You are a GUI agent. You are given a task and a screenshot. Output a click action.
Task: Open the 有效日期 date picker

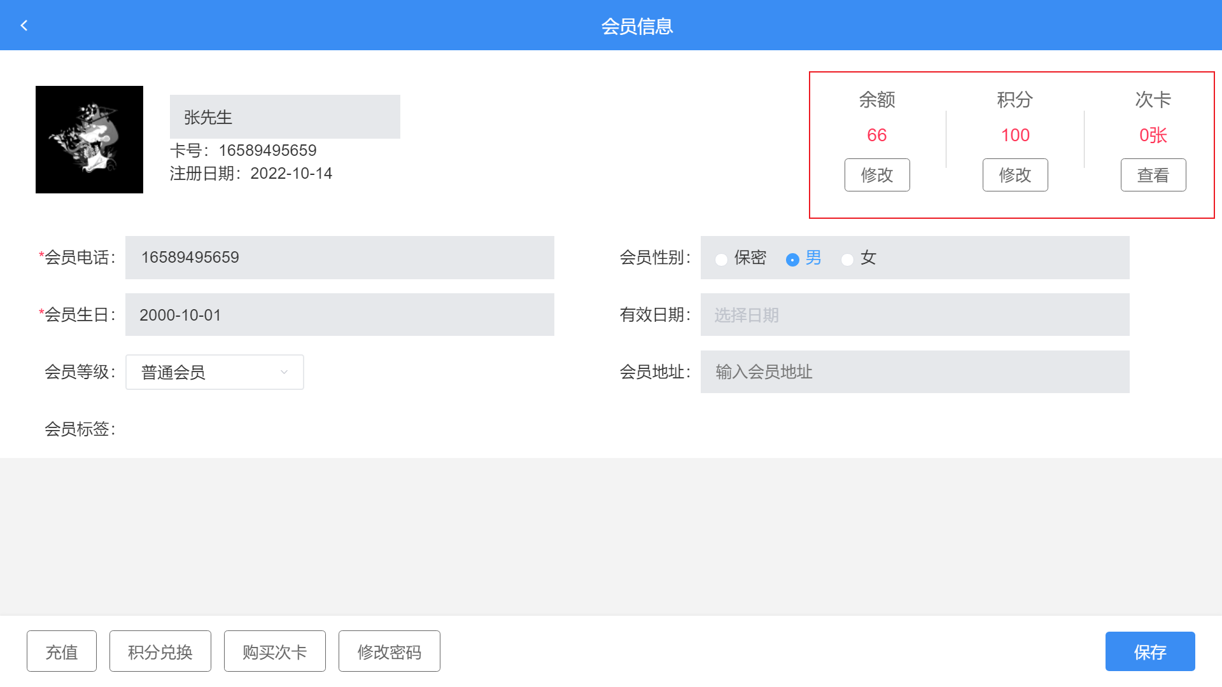click(x=914, y=315)
